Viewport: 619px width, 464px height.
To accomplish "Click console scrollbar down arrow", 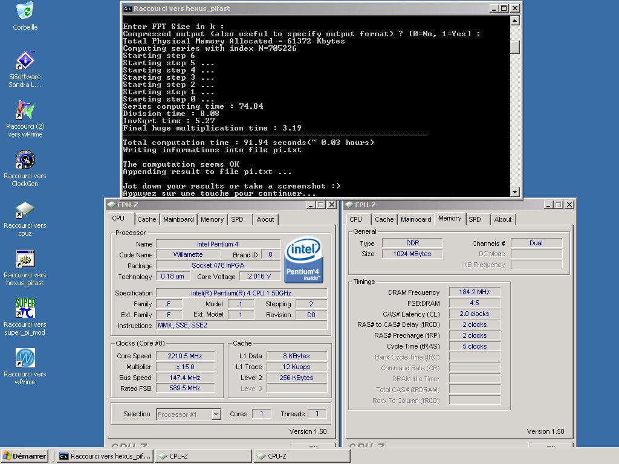I will (x=515, y=192).
